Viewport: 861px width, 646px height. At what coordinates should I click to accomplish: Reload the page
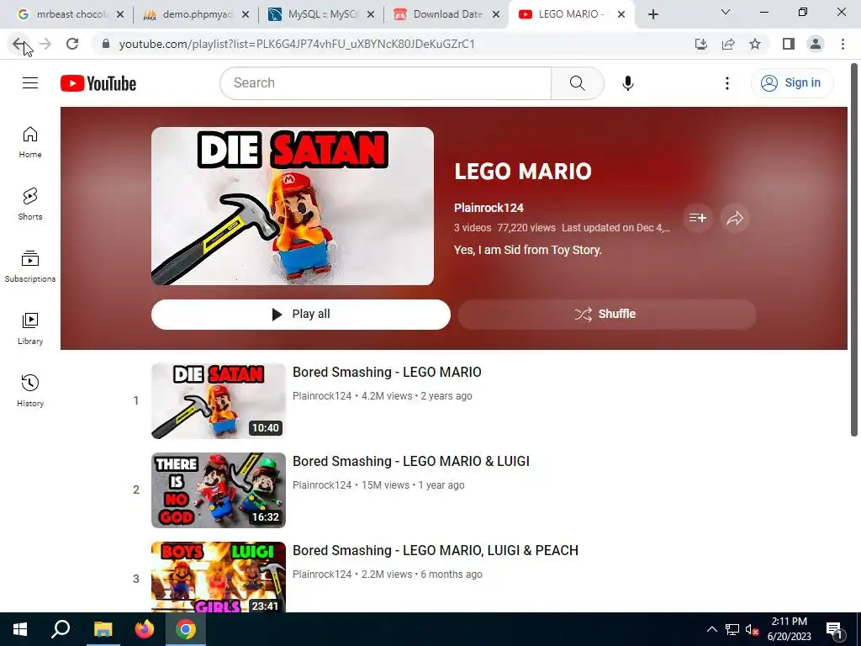click(72, 44)
